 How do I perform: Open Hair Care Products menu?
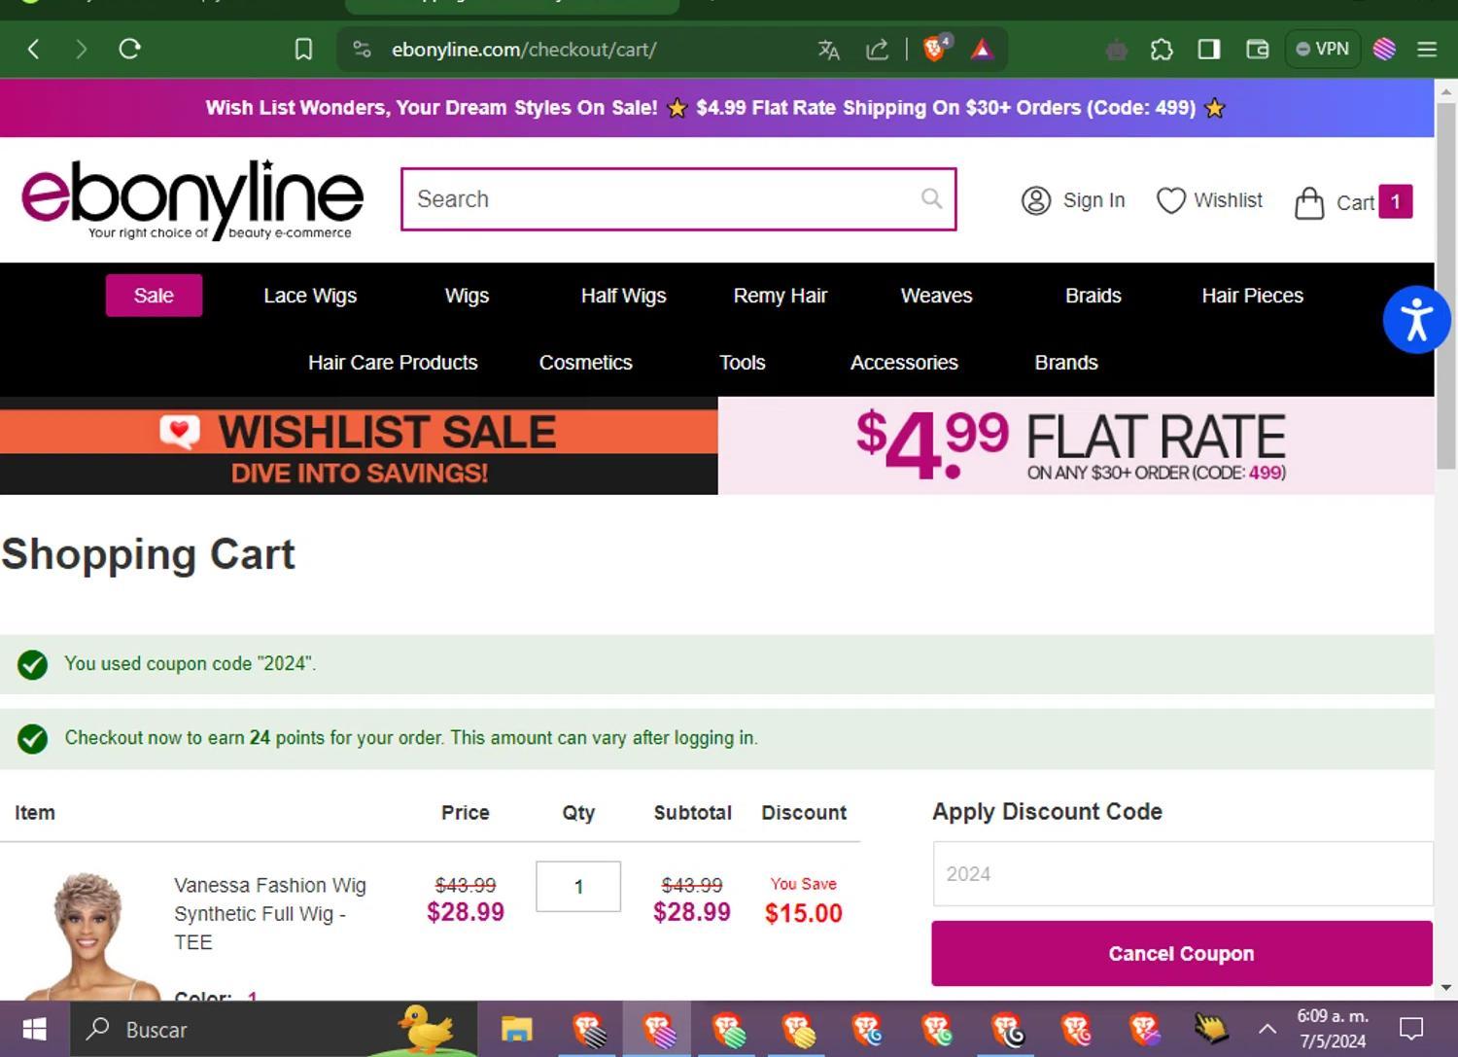coord(393,363)
